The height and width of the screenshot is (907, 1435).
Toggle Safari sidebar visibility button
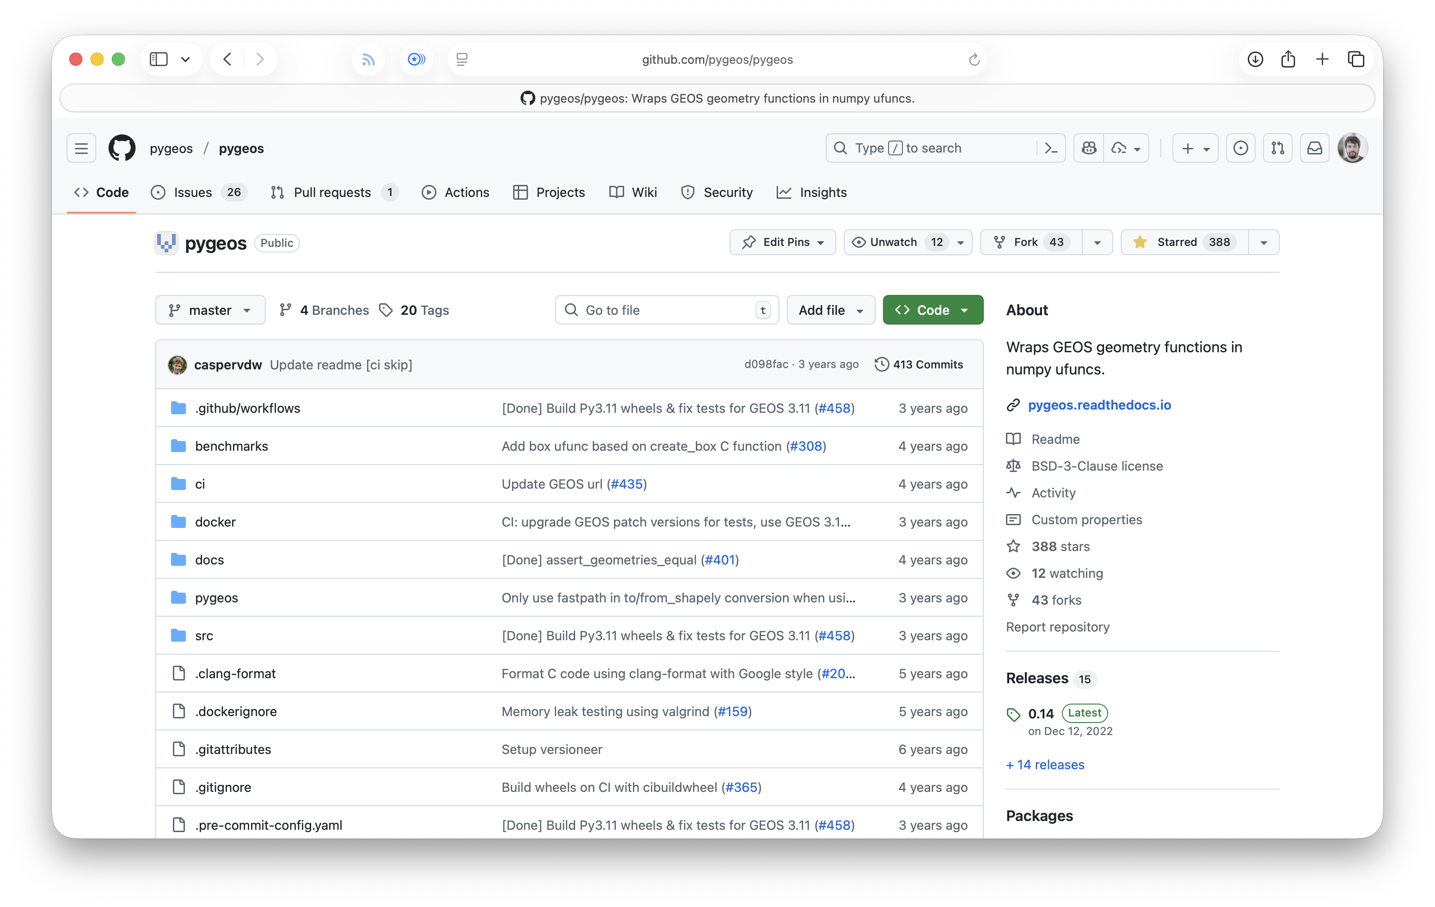(x=159, y=59)
